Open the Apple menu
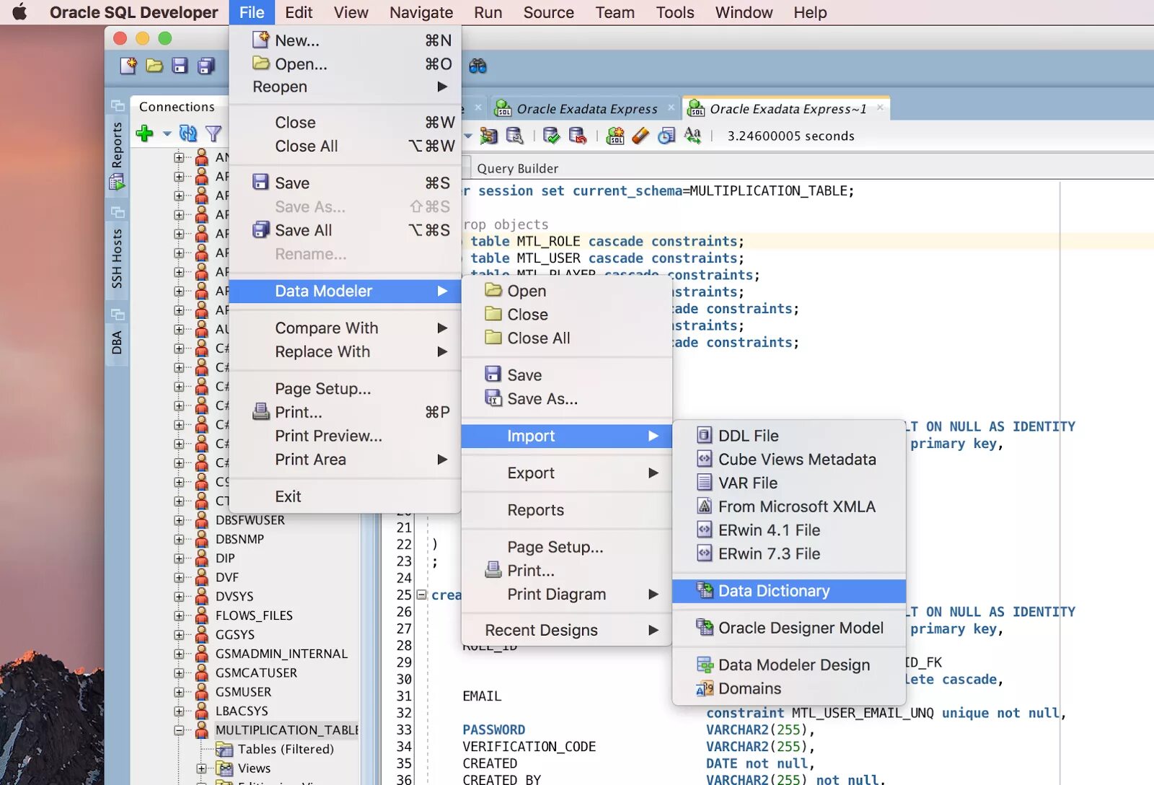Screen dimensions: 1154x785 click(x=20, y=12)
